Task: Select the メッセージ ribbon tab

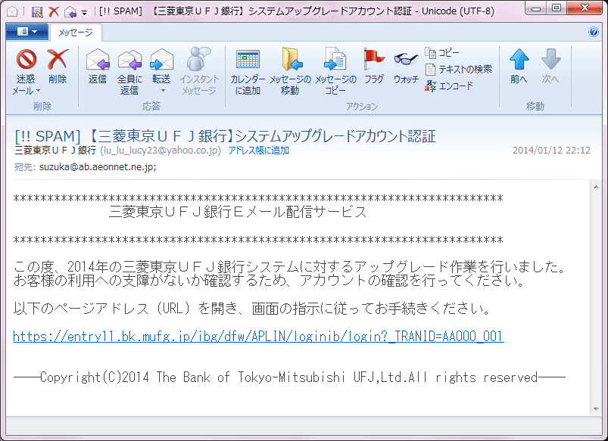Action: click(x=76, y=33)
